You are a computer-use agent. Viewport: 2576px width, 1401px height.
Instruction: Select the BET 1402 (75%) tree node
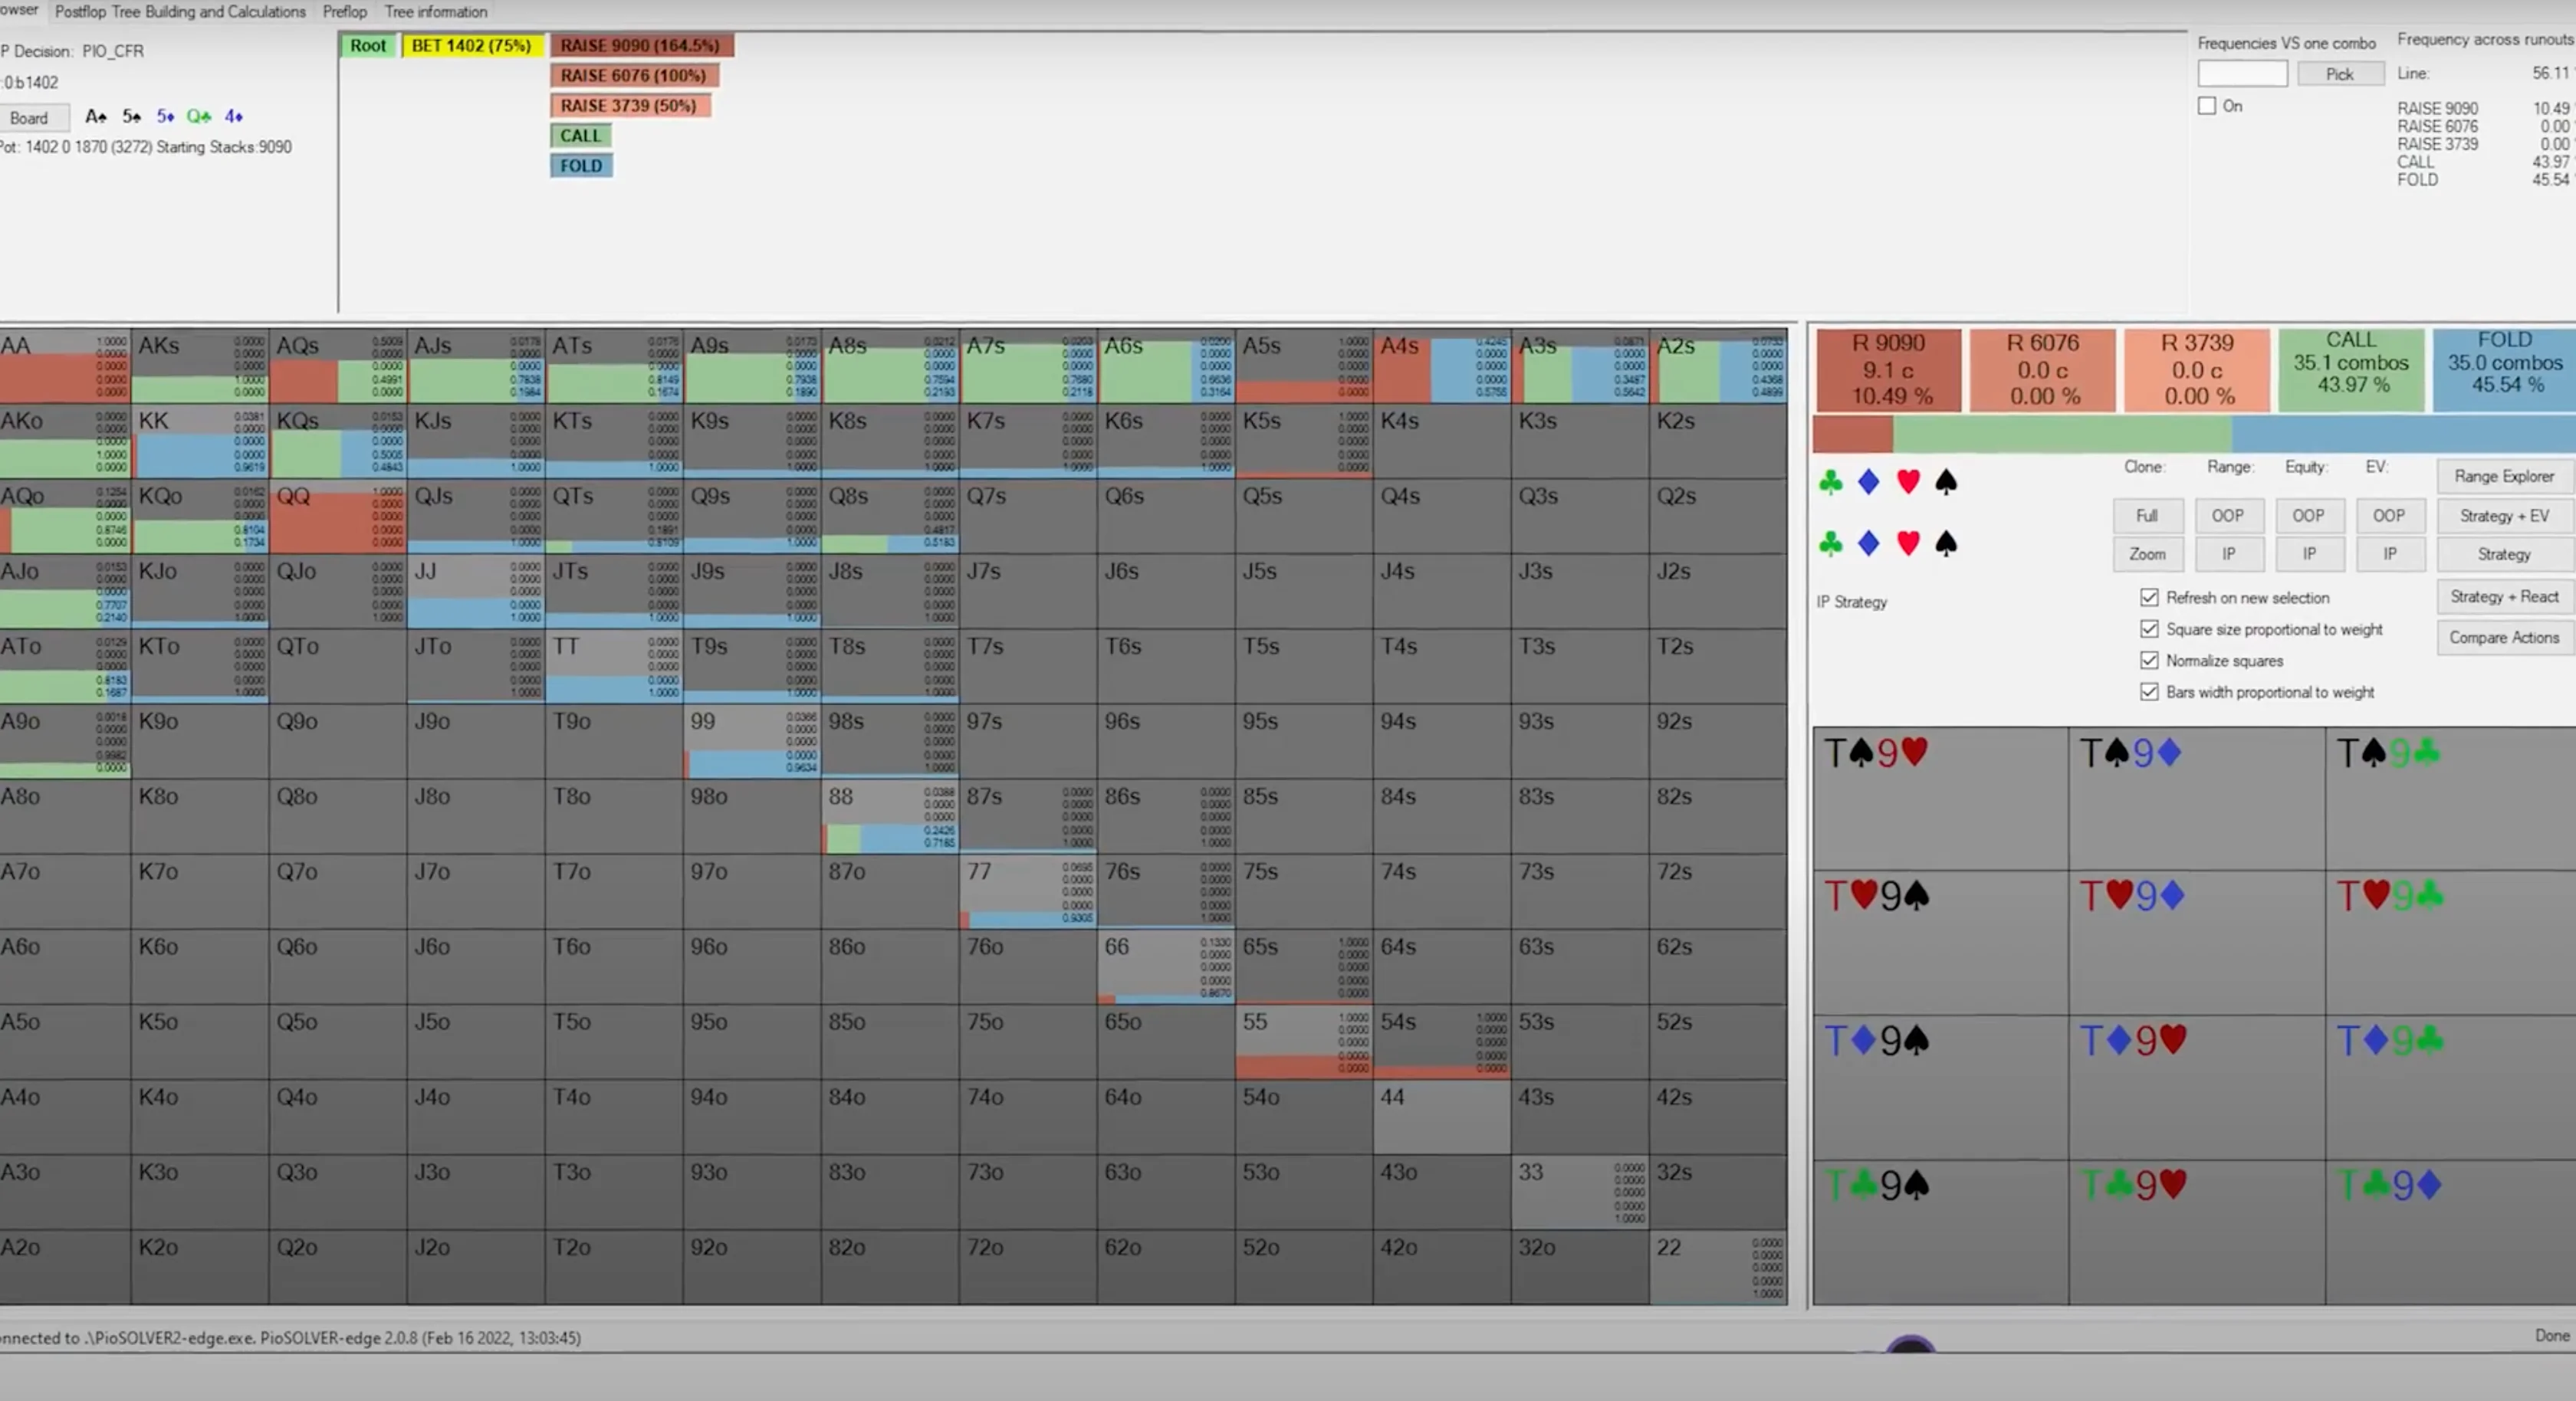(471, 46)
